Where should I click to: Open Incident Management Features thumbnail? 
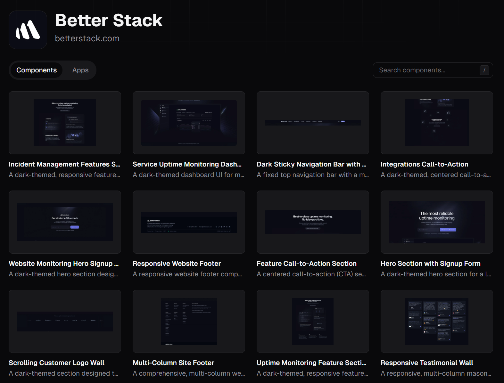pos(65,123)
